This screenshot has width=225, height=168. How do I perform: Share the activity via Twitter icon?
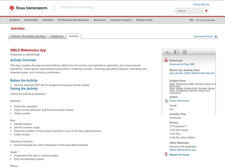184,52
